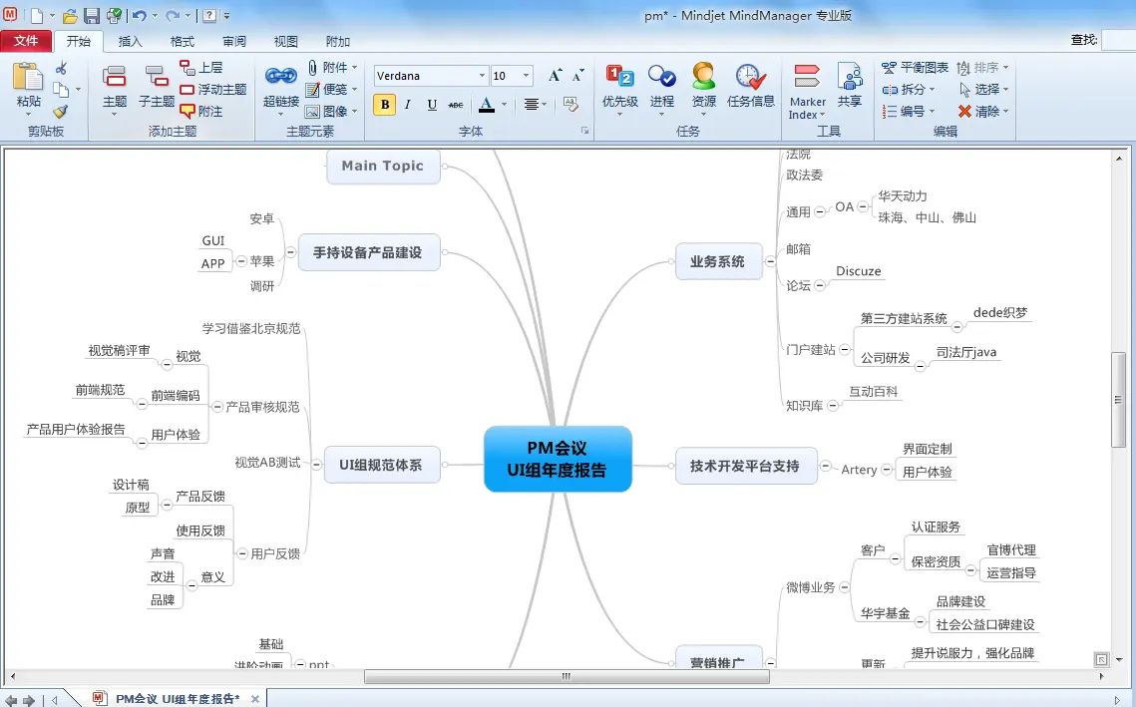The width and height of the screenshot is (1136, 707).
Task: Switch to the 插入 ribbon tab
Action: [130, 41]
